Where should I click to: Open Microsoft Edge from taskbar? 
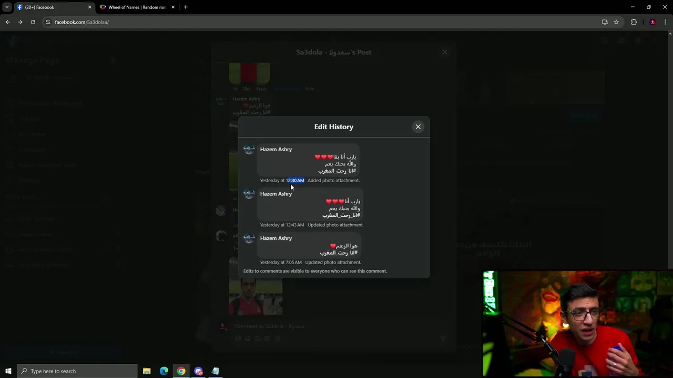tap(164, 371)
